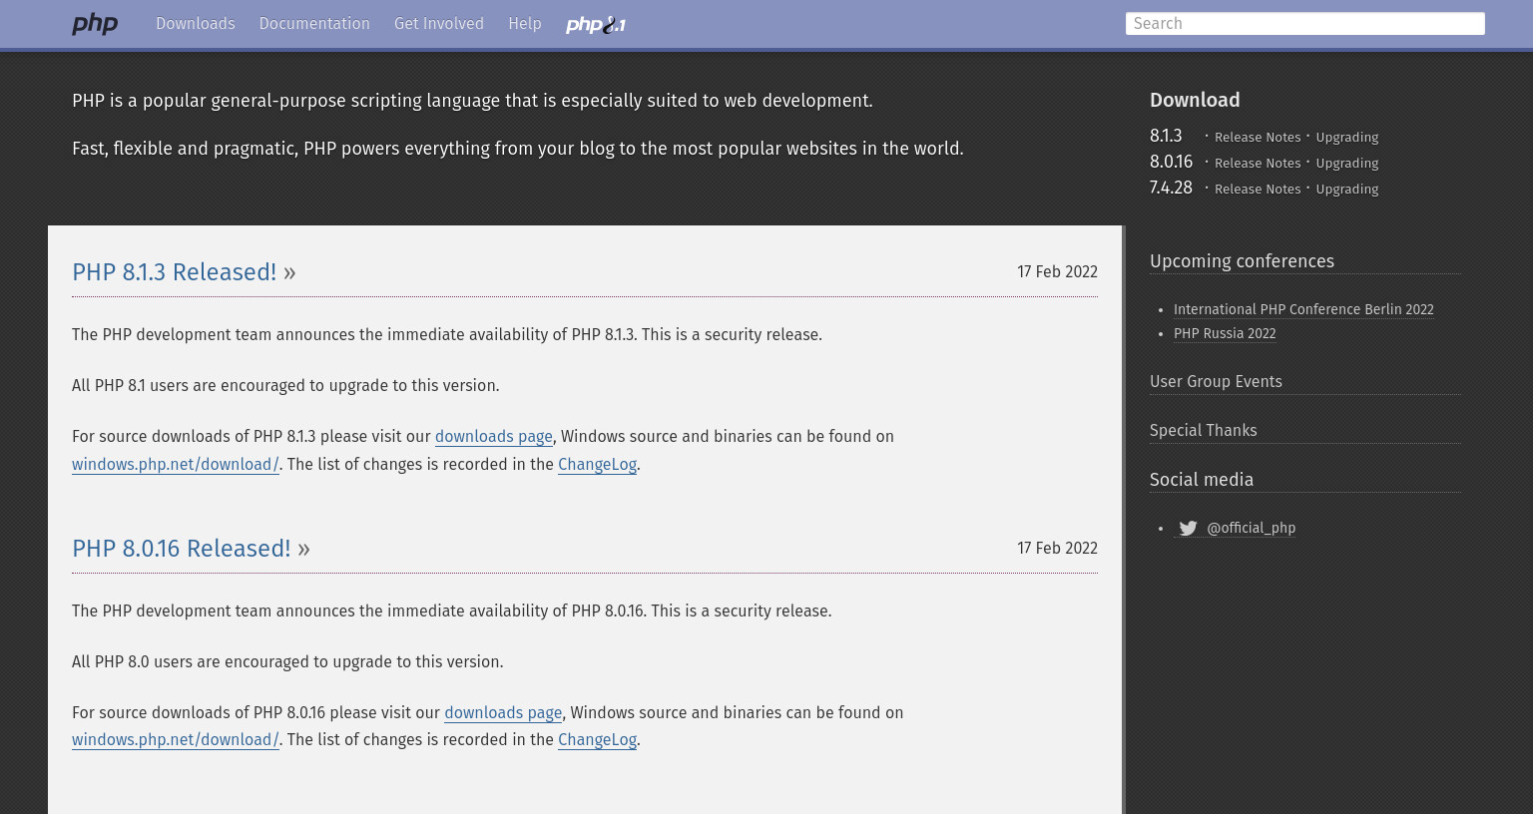The image size is (1533, 814).
Task: Download PHP version 8.1.3
Action: click(1166, 136)
